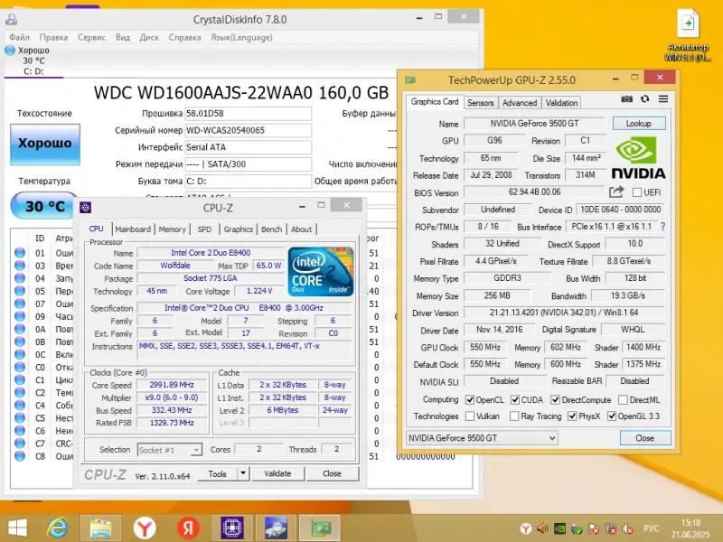Switch to CrystalDiskInfo taskbar icon
The width and height of the screenshot is (723, 542).
point(276,528)
